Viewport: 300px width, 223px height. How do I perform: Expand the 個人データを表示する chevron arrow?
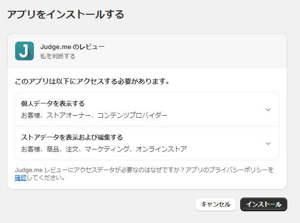(268, 110)
